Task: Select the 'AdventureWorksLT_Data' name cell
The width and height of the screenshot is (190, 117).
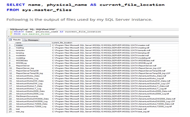Action: click(33, 86)
